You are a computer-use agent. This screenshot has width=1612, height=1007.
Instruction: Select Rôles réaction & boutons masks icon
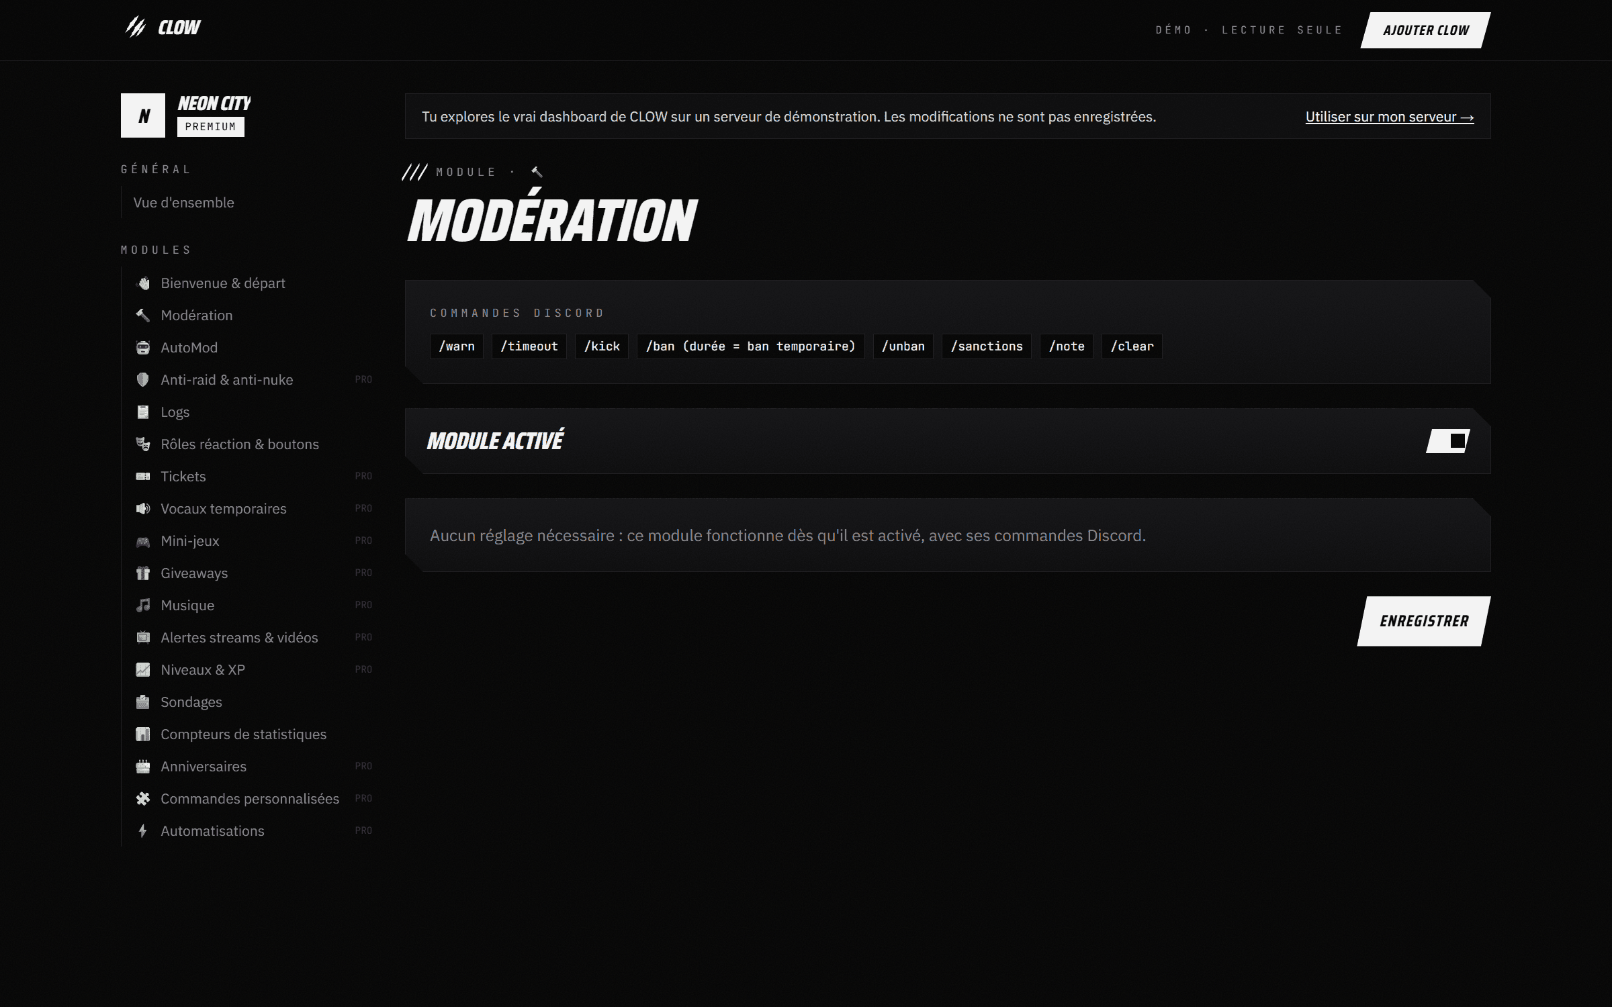[142, 444]
